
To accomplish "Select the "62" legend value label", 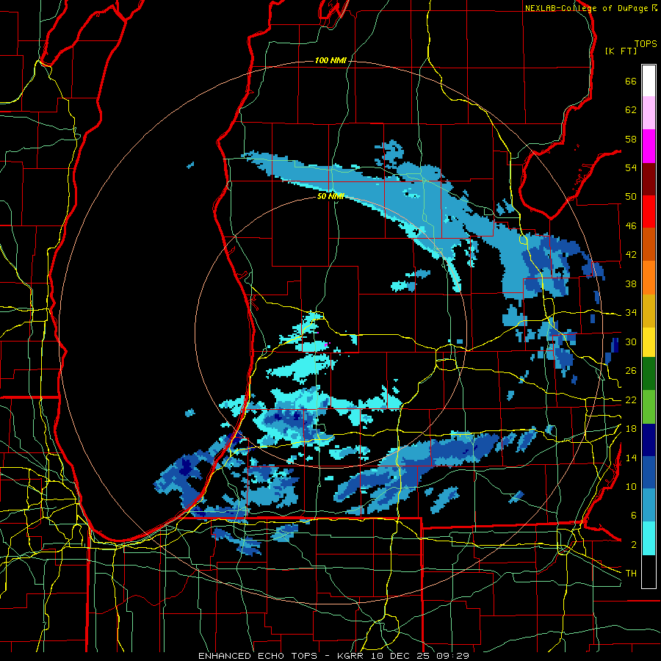I will pos(631,110).
